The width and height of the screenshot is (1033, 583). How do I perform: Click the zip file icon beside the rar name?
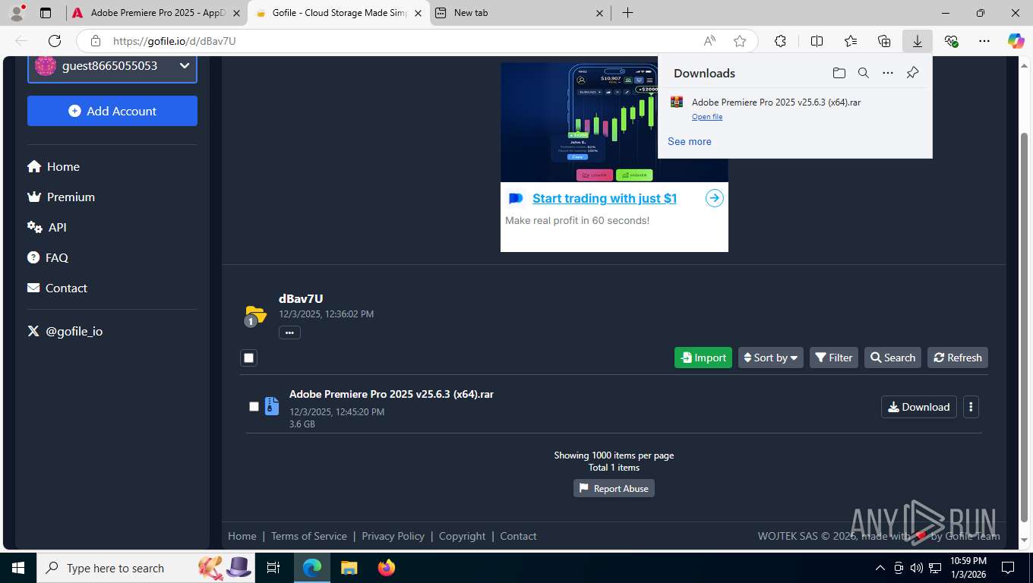pos(271,406)
